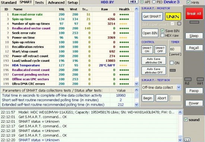205x142 pixels.
Task: Select Extended self-test polling time row
Action: 67,104
